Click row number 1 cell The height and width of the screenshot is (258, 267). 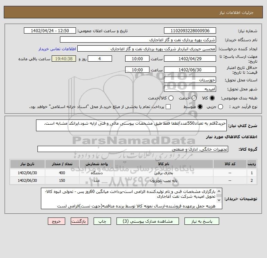click(x=252, y=173)
